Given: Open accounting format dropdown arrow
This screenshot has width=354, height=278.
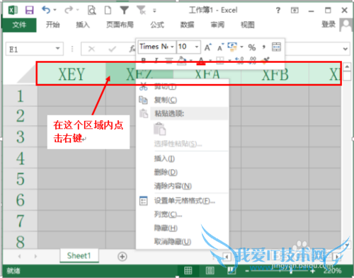Looking at the screenshot, I should pyautogui.click(x=241, y=47).
